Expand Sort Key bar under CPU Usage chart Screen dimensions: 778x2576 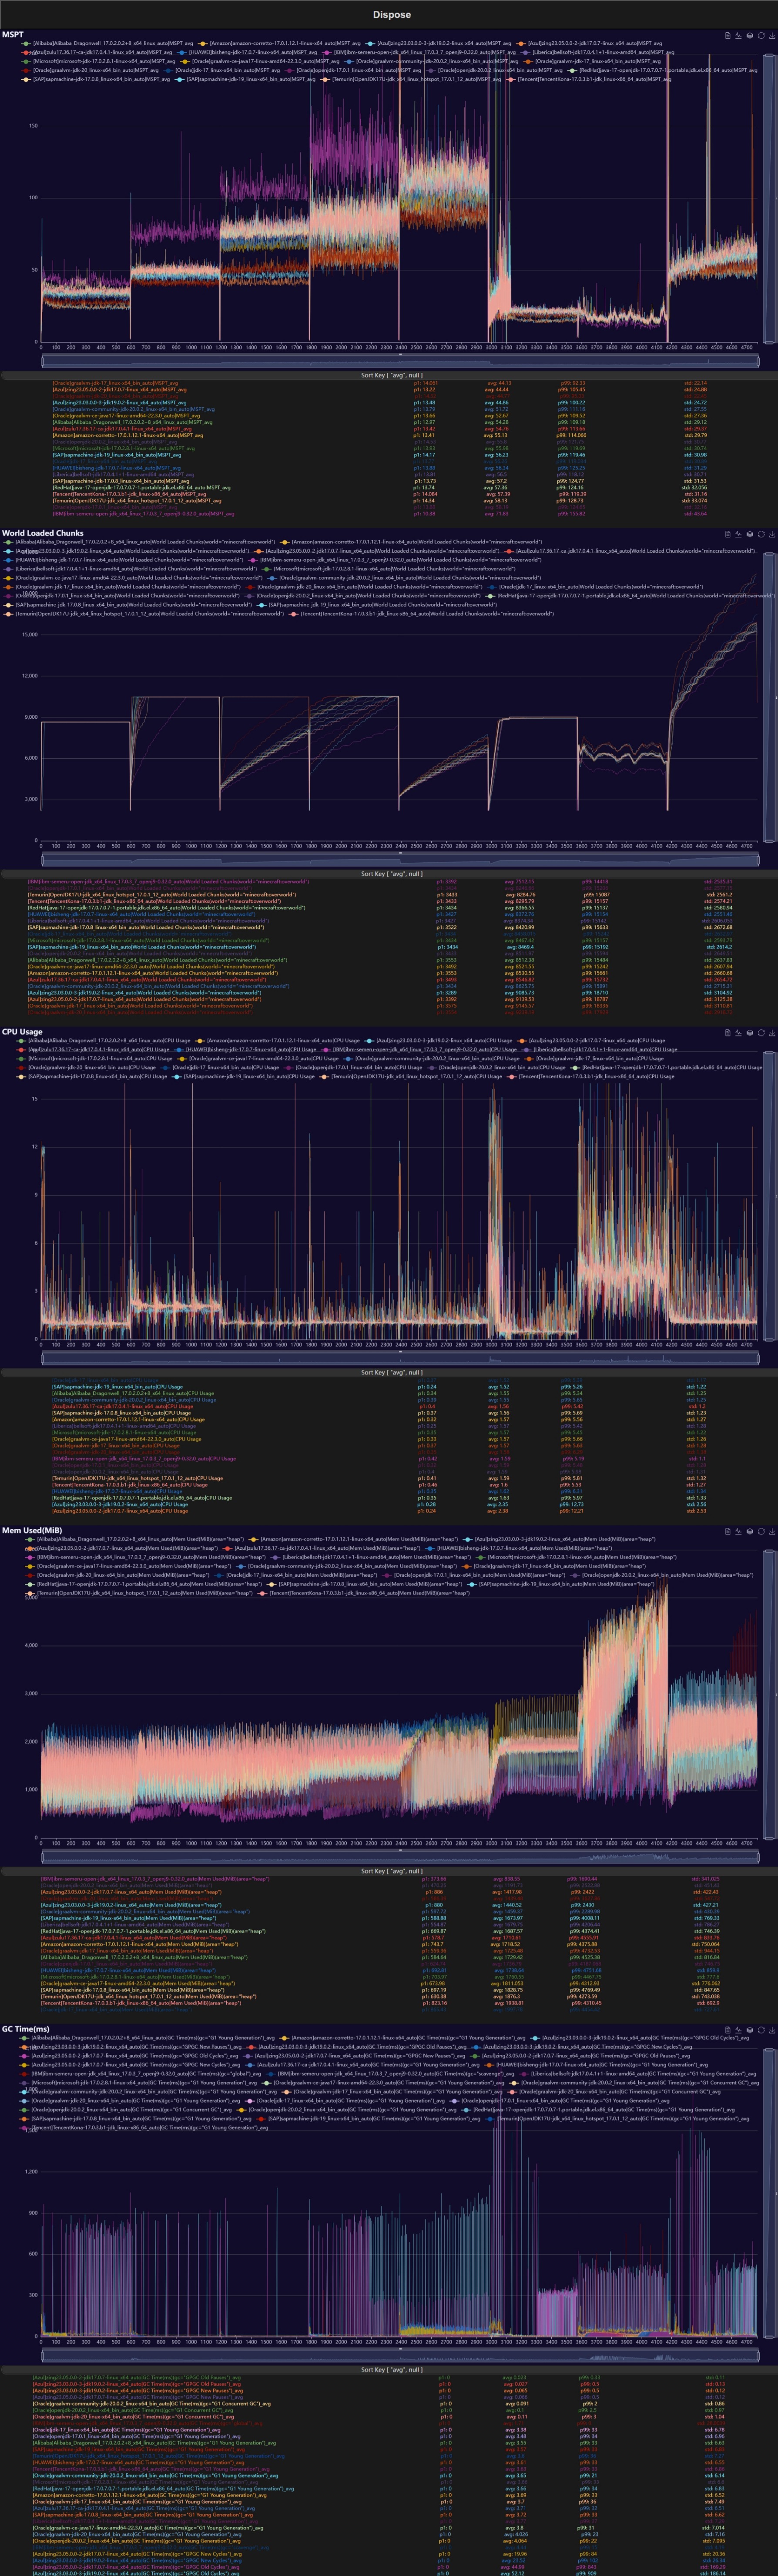coord(389,1372)
